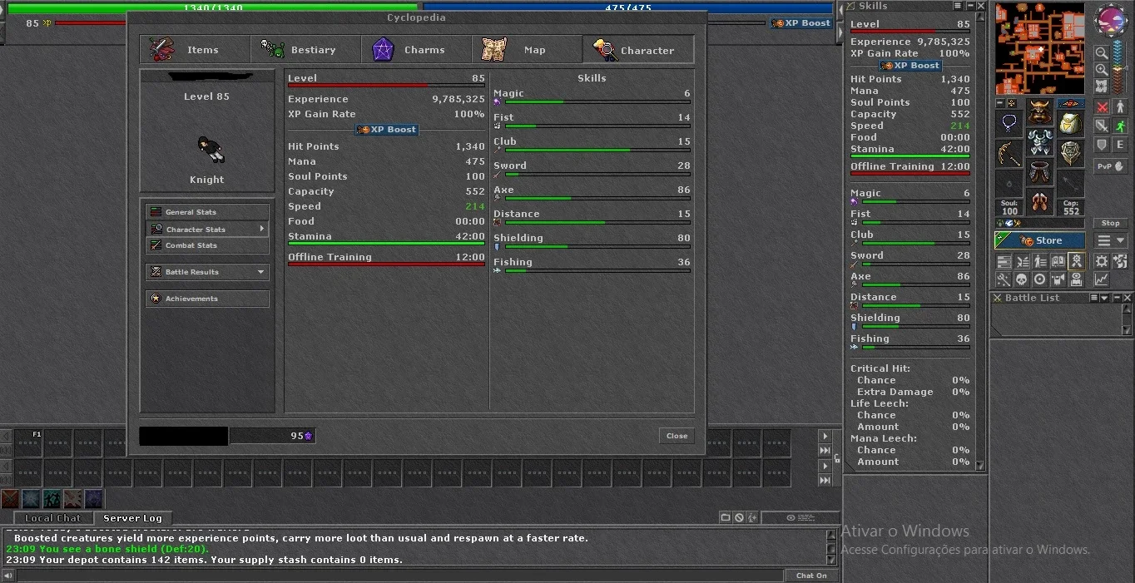Click the purple charm point icon beside 95
Screen dimensions: 1135x583
pyautogui.click(x=309, y=436)
